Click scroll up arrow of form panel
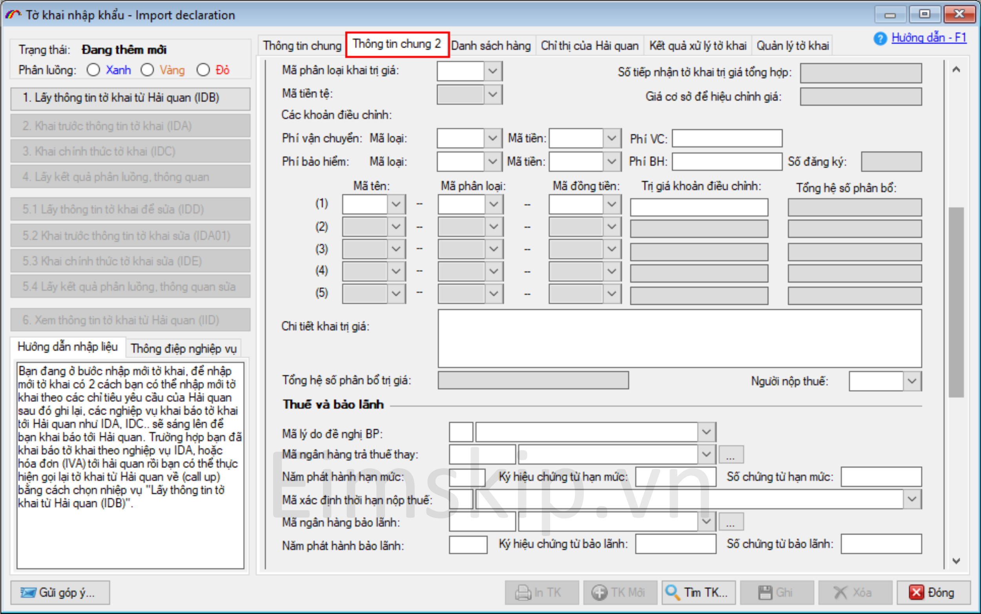This screenshot has width=981, height=614. (x=956, y=70)
